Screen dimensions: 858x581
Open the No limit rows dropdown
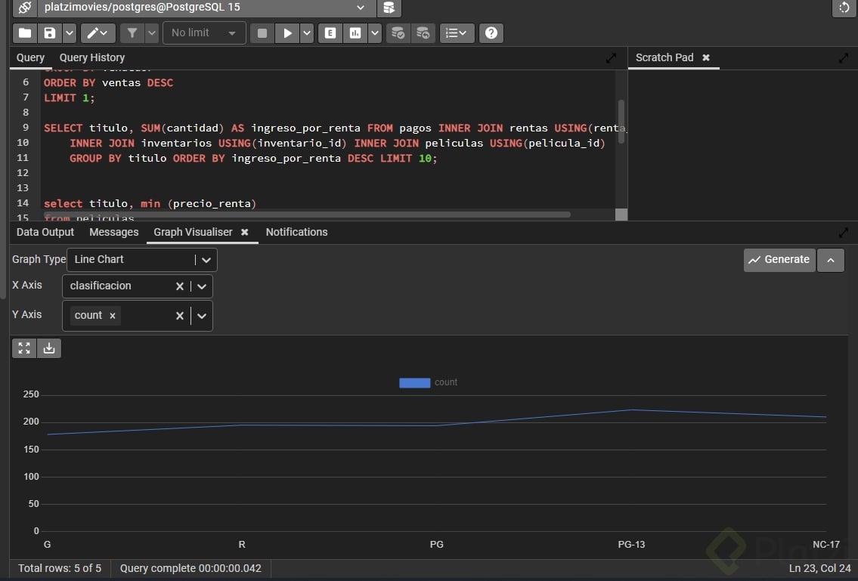[x=203, y=33]
